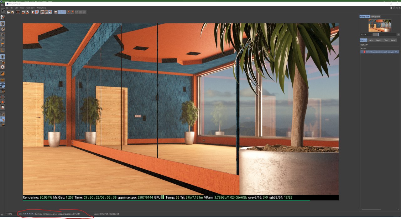Switch to Histogram tab
Screen dimensions: 401x219
click(x=375, y=17)
